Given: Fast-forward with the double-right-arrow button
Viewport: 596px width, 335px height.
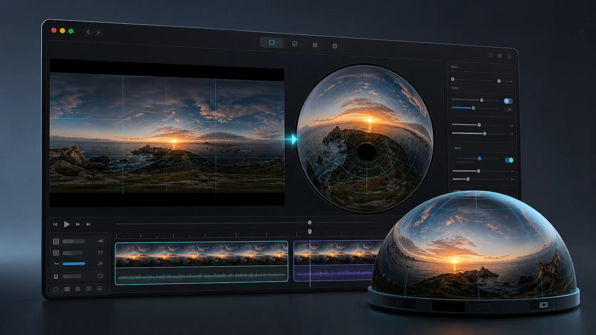Looking at the screenshot, I should [x=78, y=224].
